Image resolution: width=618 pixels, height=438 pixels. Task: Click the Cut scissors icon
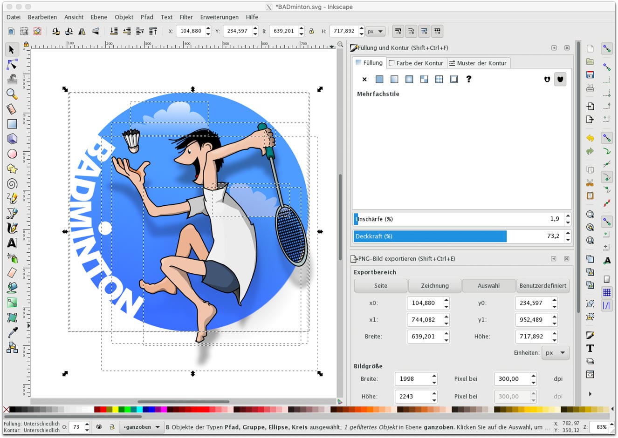click(590, 182)
